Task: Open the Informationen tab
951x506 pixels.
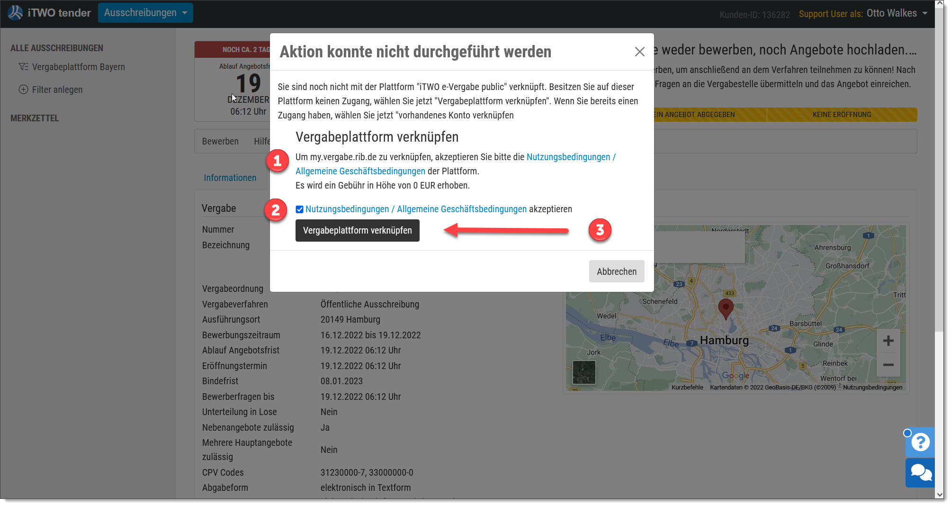Action: (230, 178)
